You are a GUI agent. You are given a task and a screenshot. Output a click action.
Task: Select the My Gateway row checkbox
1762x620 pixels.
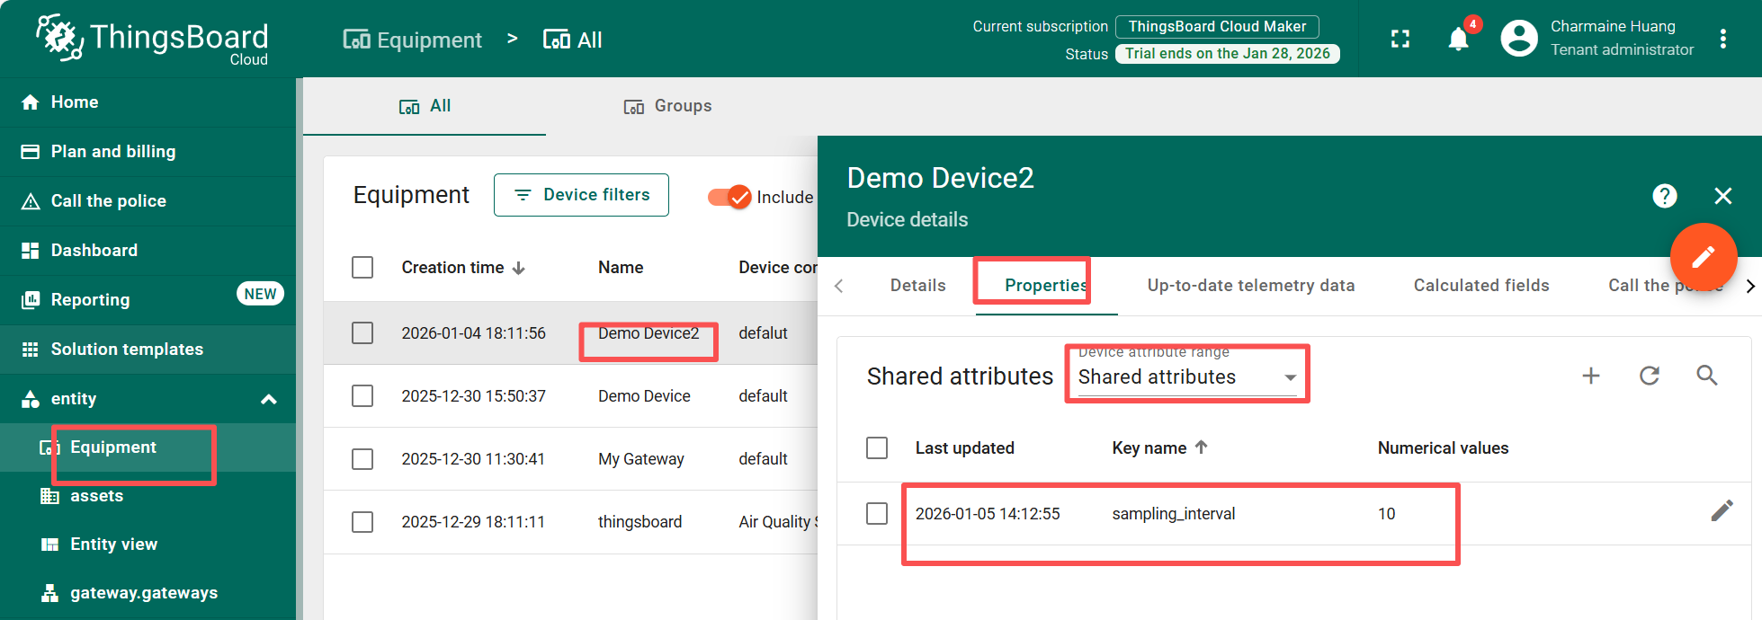point(362,459)
